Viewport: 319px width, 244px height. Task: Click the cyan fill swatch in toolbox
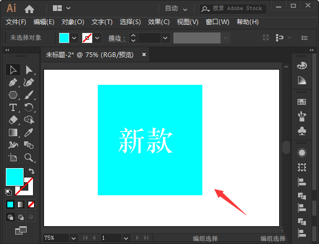coord(14,176)
